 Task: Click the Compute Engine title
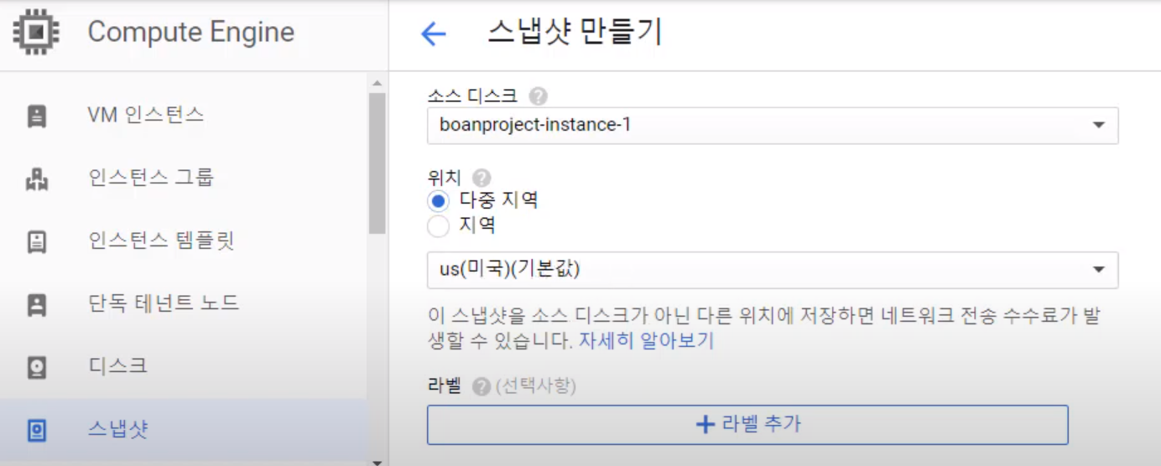[x=191, y=33]
